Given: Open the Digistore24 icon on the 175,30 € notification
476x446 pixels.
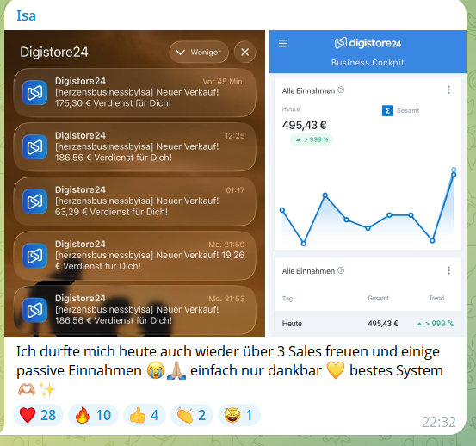Looking at the screenshot, I should point(35,93).
